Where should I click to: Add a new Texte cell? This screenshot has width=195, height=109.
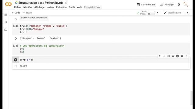27,13
